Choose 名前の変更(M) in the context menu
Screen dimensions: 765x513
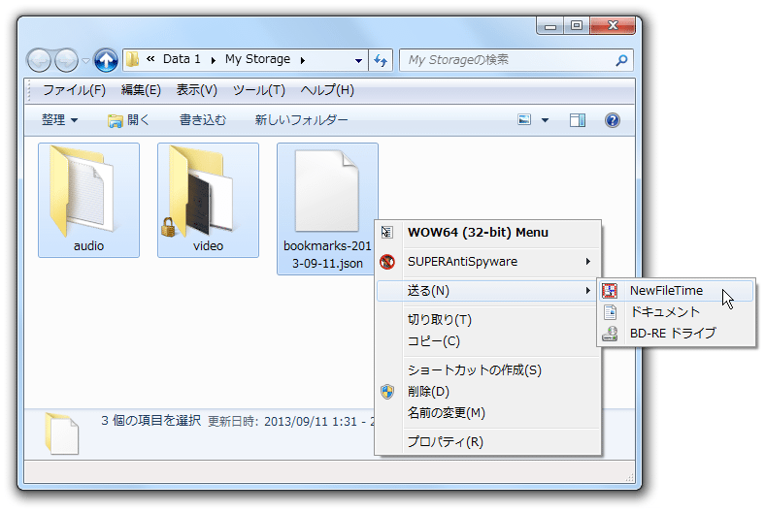pyautogui.click(x=488, y=413)
